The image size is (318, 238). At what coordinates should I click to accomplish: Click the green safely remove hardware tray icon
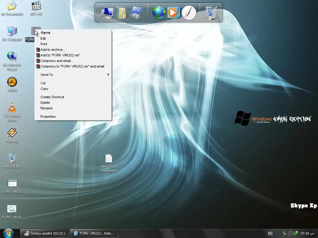[285, 233]
